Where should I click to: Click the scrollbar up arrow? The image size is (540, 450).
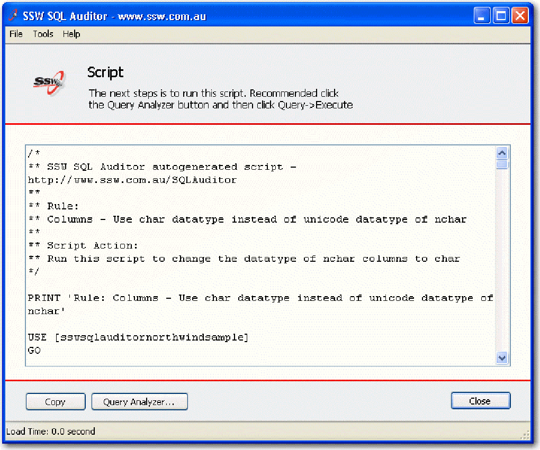[x=501, y=152]
